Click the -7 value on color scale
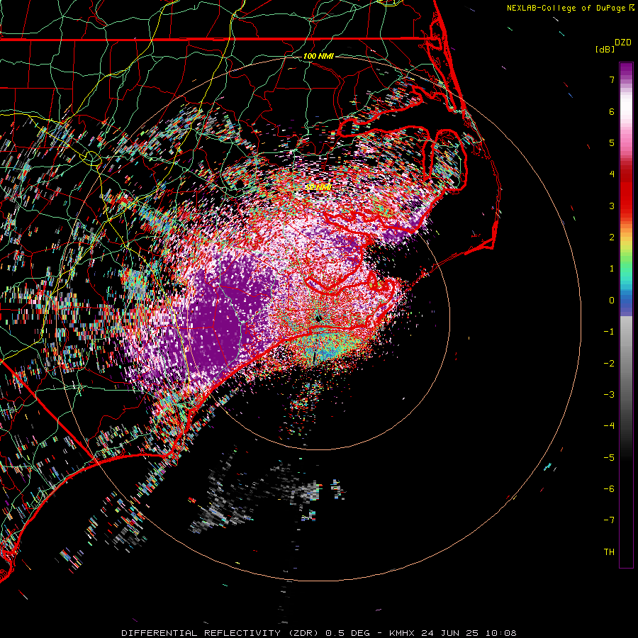The width and height of the screenshot is (638, 638). (x=609, y=520)
